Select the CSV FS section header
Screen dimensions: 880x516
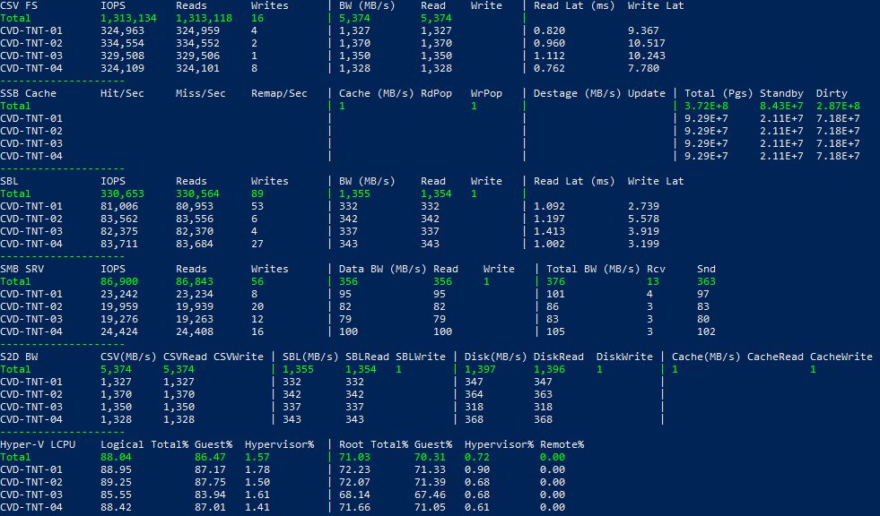point(19,5)
